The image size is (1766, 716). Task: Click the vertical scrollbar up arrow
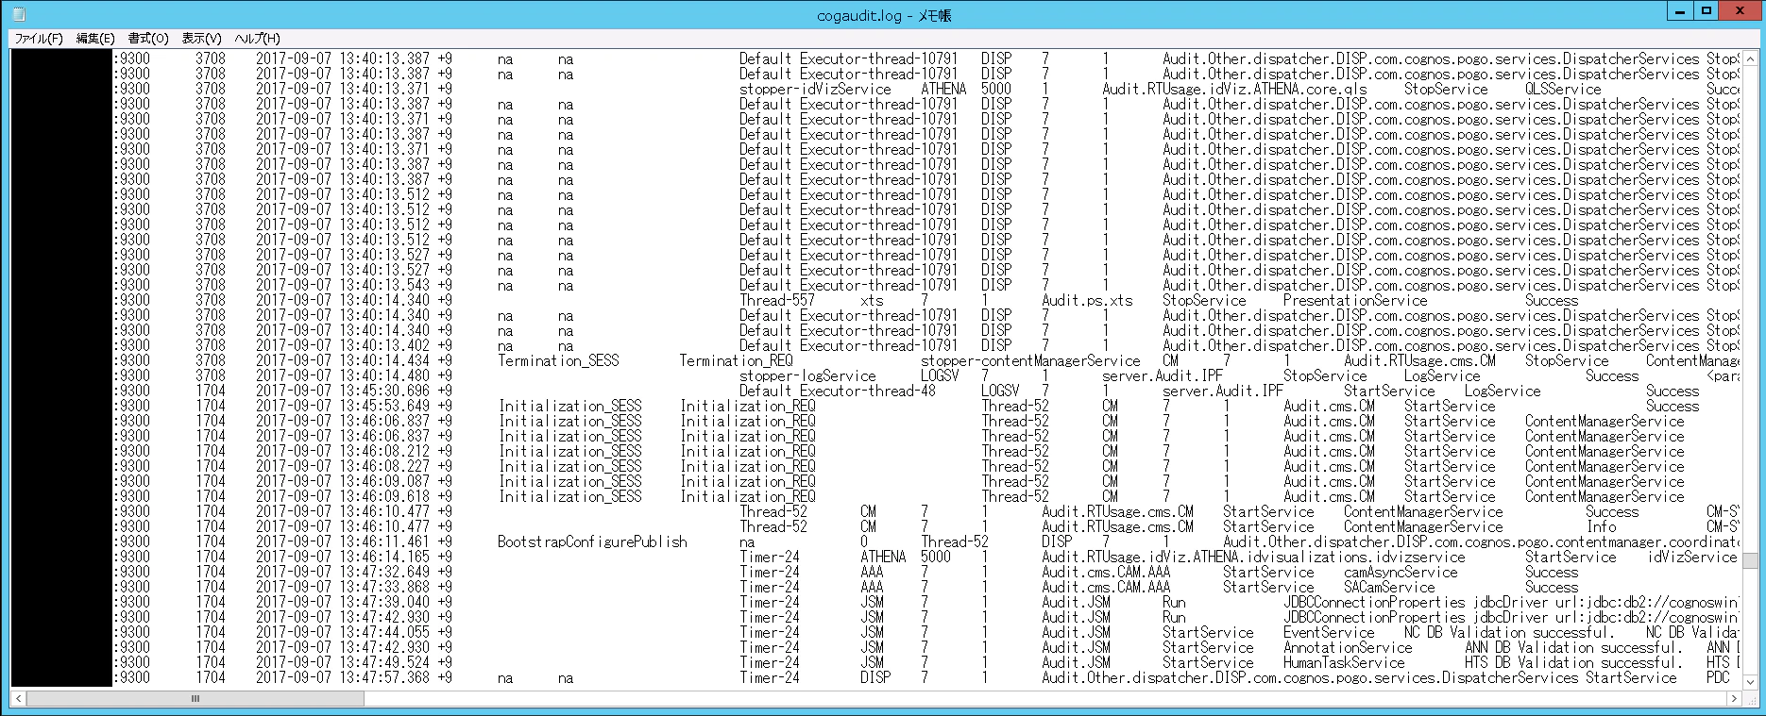click(1749, 58)
